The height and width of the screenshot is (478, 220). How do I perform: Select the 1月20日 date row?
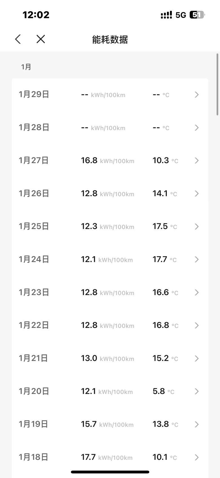pos(110,391)
